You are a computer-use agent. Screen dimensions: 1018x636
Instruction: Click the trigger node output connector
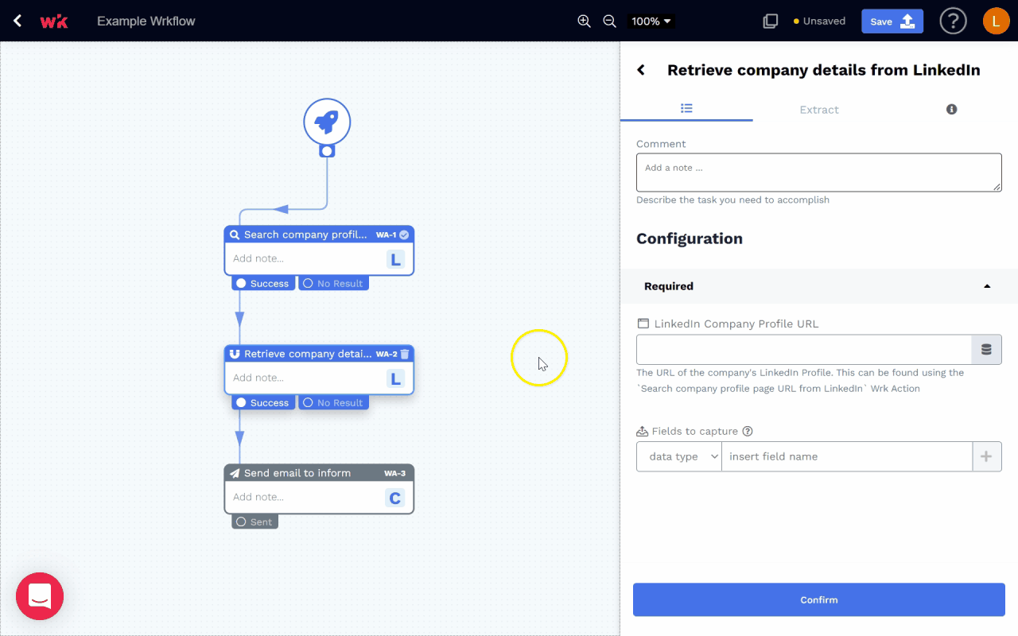[327, 151]
